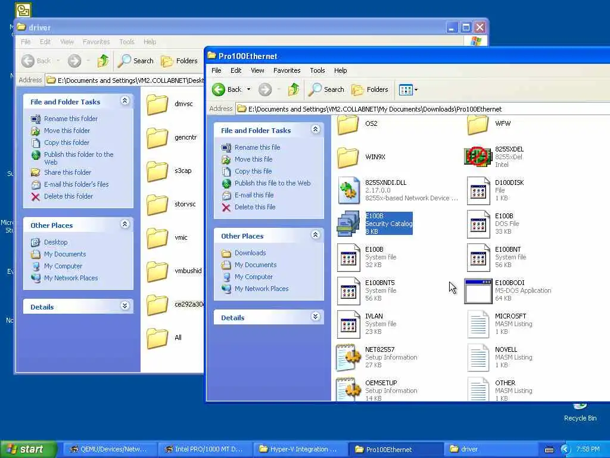Click Up folder icon in Pro100Ethernet toolbar
This screenshot has height=458, width=610.
coord(293,89)
